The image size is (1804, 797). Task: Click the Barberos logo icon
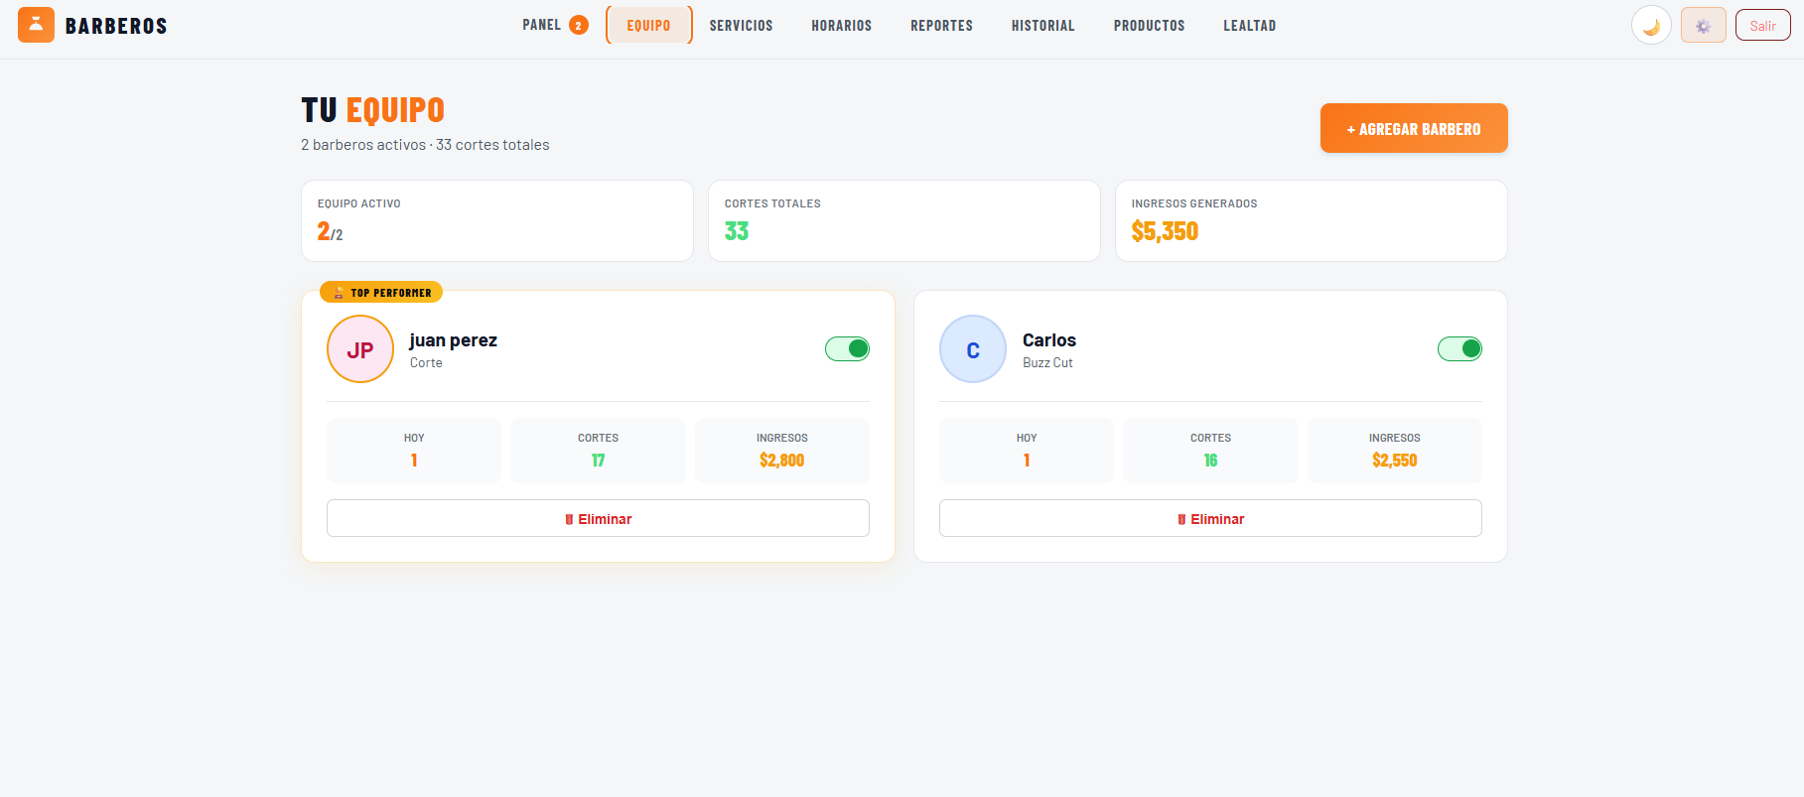pos(36,25)
